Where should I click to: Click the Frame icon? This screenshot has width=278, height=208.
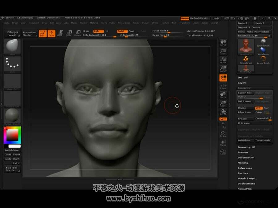tap(223, 134)
